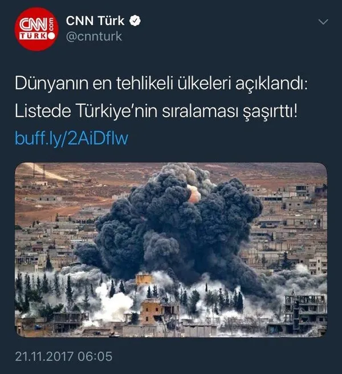Open the buff.ly/2AiDflw link

pos(72,138)
